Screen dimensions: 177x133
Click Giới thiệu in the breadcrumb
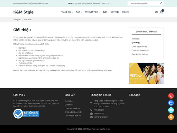(28, 20)
